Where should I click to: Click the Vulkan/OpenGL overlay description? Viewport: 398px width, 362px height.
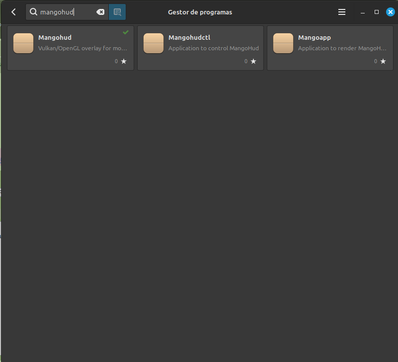coord(83,48)
